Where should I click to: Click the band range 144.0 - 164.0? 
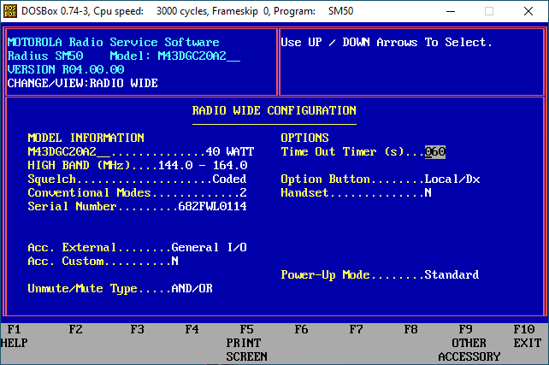coord(203,165)
